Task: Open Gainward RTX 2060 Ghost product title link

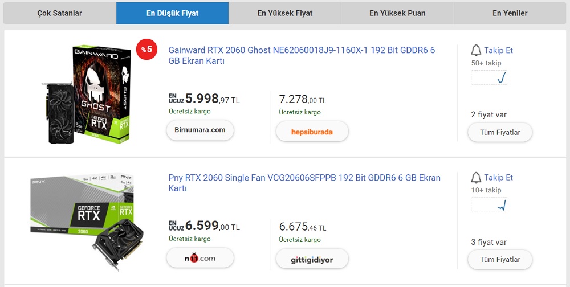Action: (302, 55)
